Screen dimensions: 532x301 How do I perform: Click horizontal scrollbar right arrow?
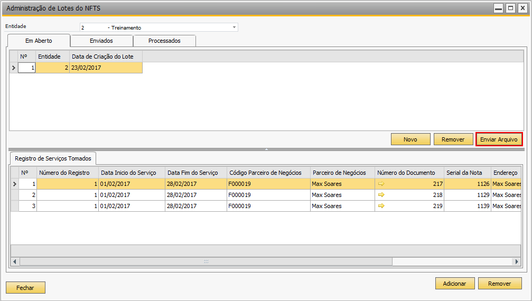tap(516, 261)
